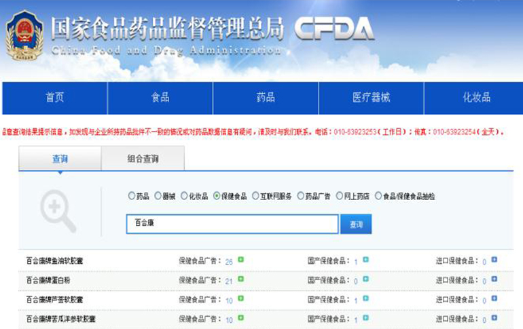Click the national emblem logo in the header

click(x=24, y=35)
